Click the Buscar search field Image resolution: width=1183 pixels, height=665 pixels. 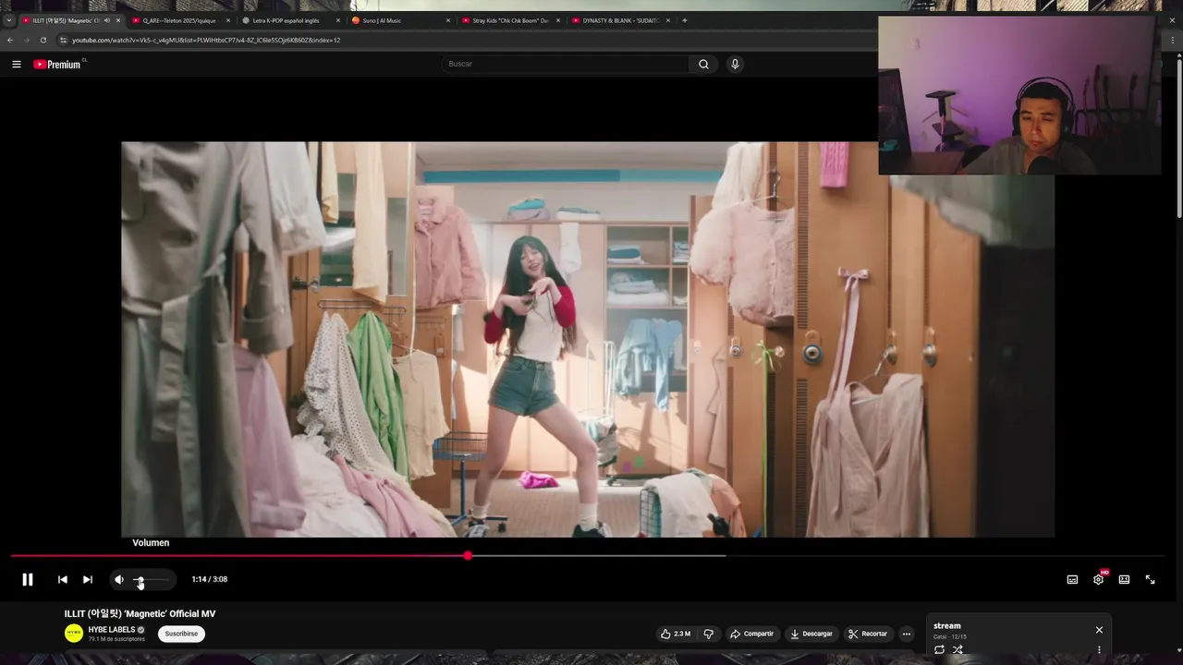564,64
